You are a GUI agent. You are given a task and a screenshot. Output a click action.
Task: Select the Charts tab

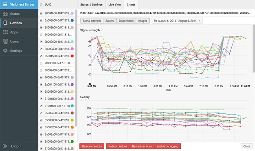click(x=131, y=5)
